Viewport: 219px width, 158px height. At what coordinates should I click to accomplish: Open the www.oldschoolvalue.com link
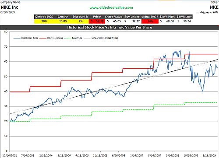[111, 7]
